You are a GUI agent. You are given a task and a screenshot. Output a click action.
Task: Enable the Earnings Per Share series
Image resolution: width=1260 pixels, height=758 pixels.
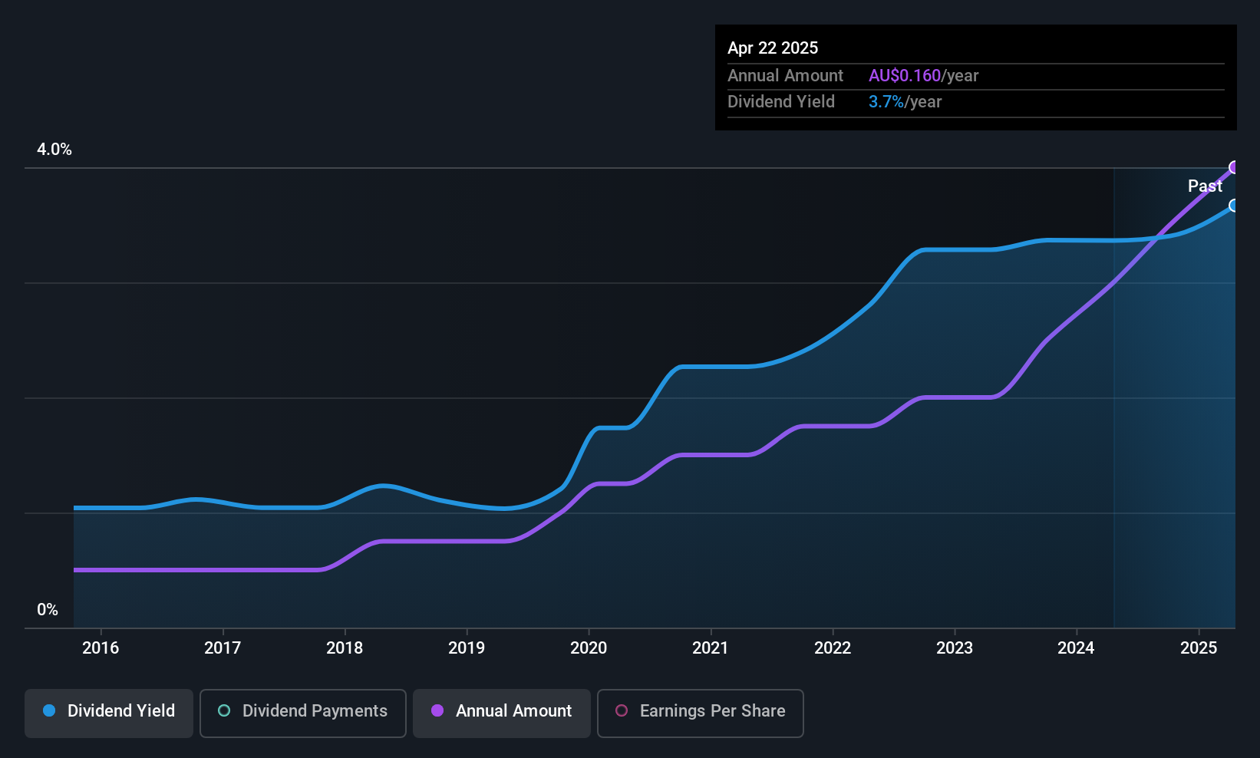pos(700,713)
